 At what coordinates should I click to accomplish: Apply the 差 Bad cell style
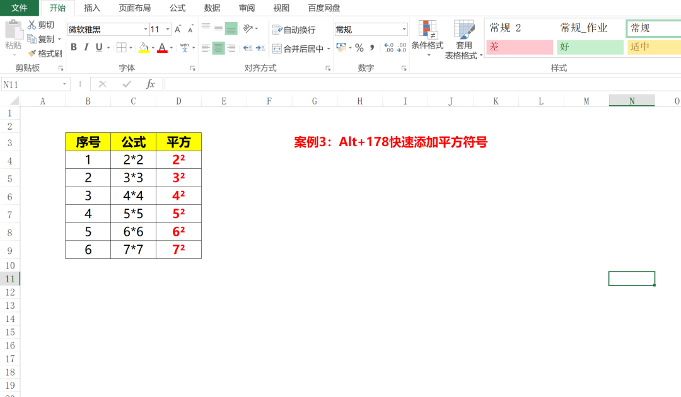[520, 47]
